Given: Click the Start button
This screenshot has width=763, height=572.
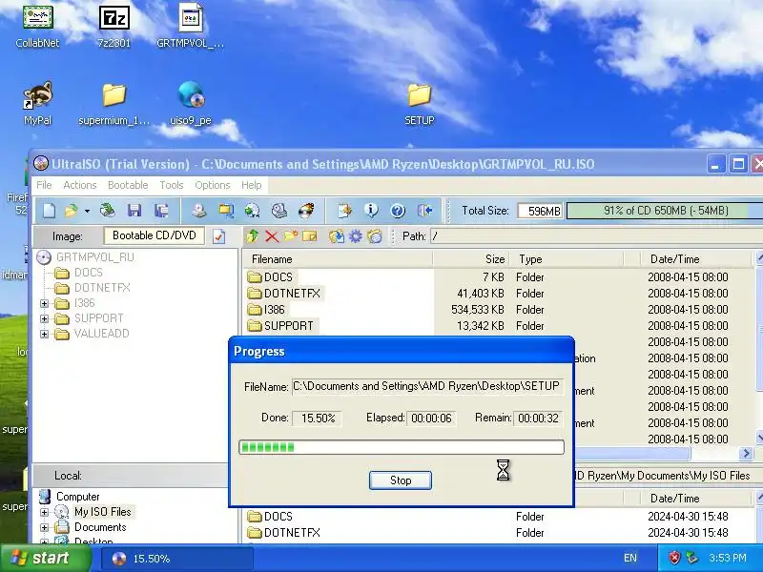Looking at the screenshot, I should coord(45,558).
